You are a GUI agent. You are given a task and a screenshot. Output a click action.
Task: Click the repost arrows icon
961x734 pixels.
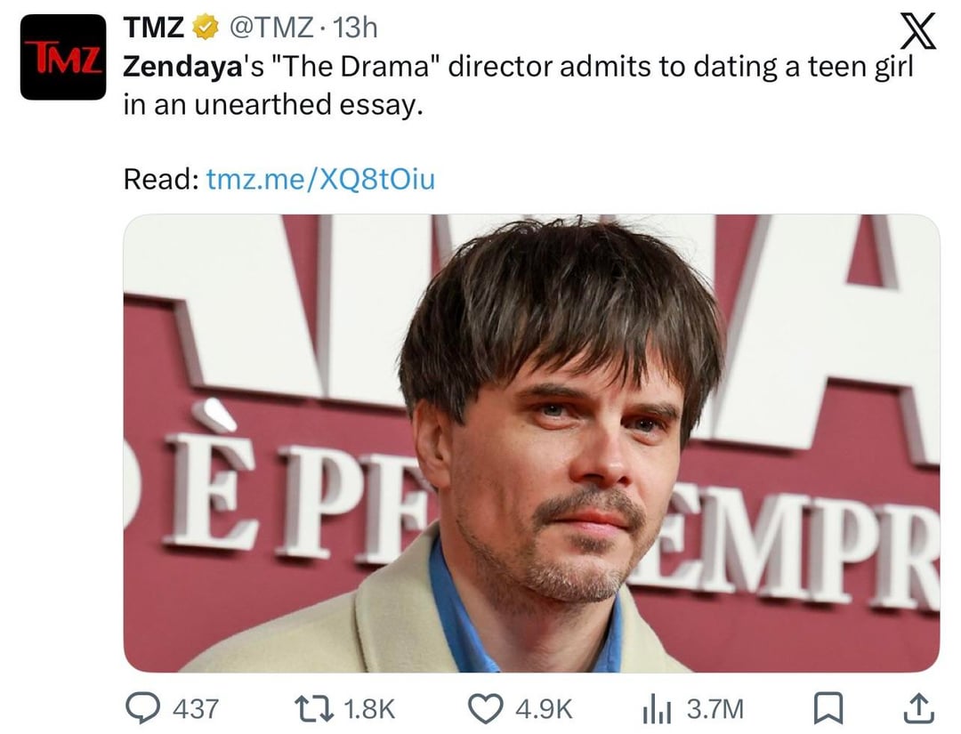pos(315,708)
